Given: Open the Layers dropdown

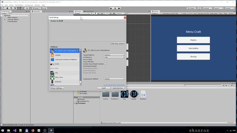Looking at the screenshot, I should pos(218,8).
